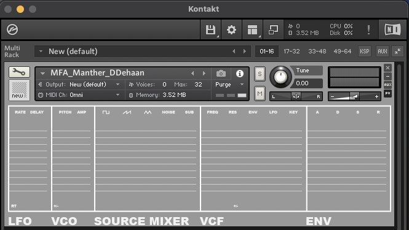Image resolution: width=409 pixels, height=230 pixels.
Task: Load next instrument with right arrow
Action: tap(204, 74)
